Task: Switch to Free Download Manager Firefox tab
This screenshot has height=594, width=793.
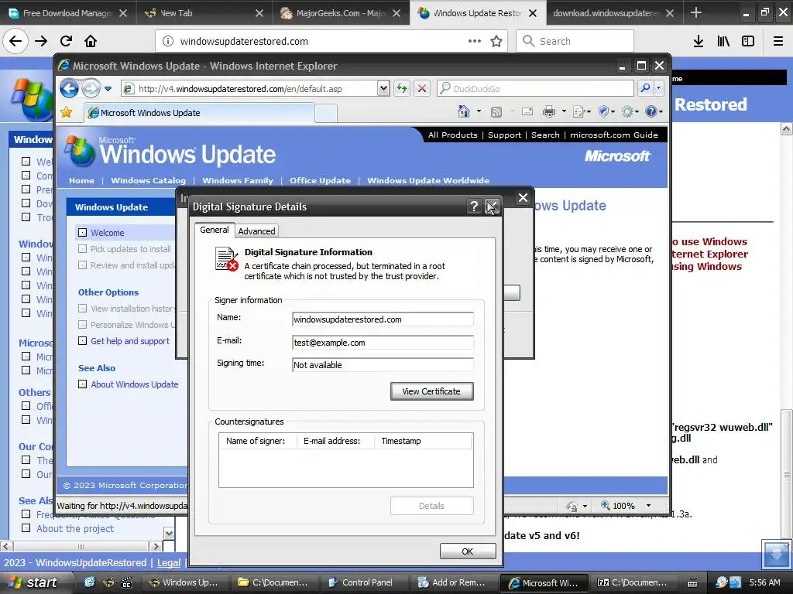Action: 68,13
